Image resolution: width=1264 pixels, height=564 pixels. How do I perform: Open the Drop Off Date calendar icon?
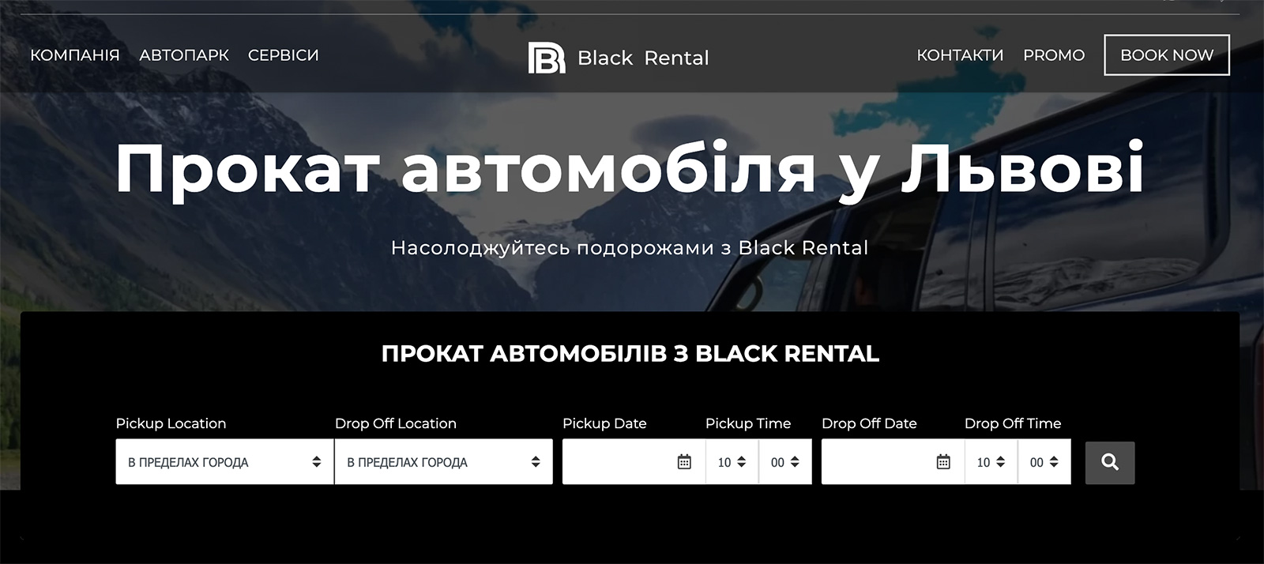pyautogui.click(x=943, y=462)
